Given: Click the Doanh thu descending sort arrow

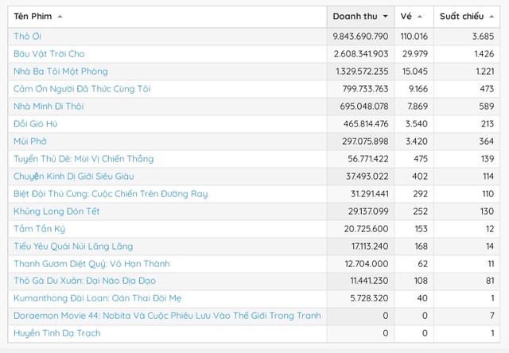Looking at the screenshot, I should pyautogui.click(x=386, y=17).
